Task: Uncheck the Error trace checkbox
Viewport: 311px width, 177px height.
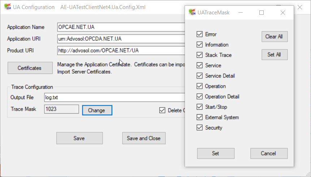Action: [199, 34]
